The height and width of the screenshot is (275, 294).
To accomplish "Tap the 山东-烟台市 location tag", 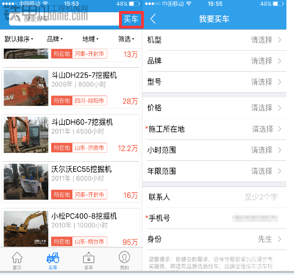I will tap(90, 242).
